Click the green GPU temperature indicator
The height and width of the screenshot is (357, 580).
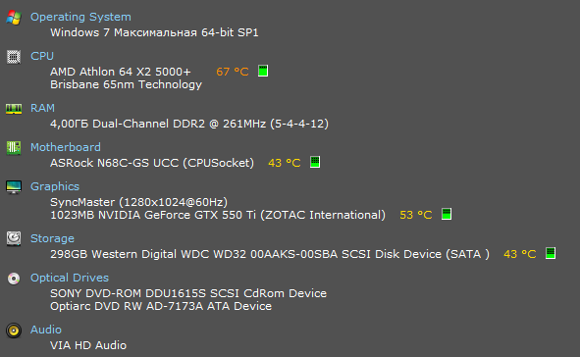[447, 214]
